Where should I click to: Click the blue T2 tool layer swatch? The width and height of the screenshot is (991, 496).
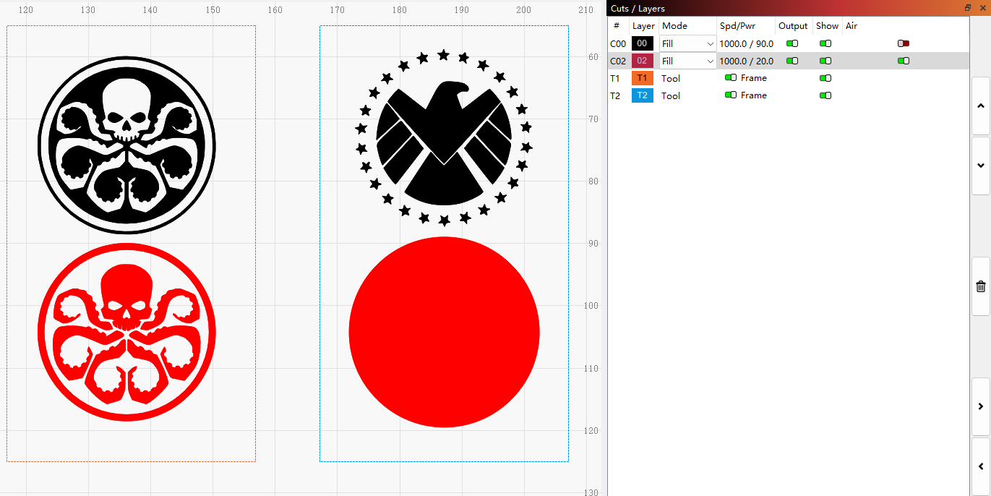coord(643,95)
